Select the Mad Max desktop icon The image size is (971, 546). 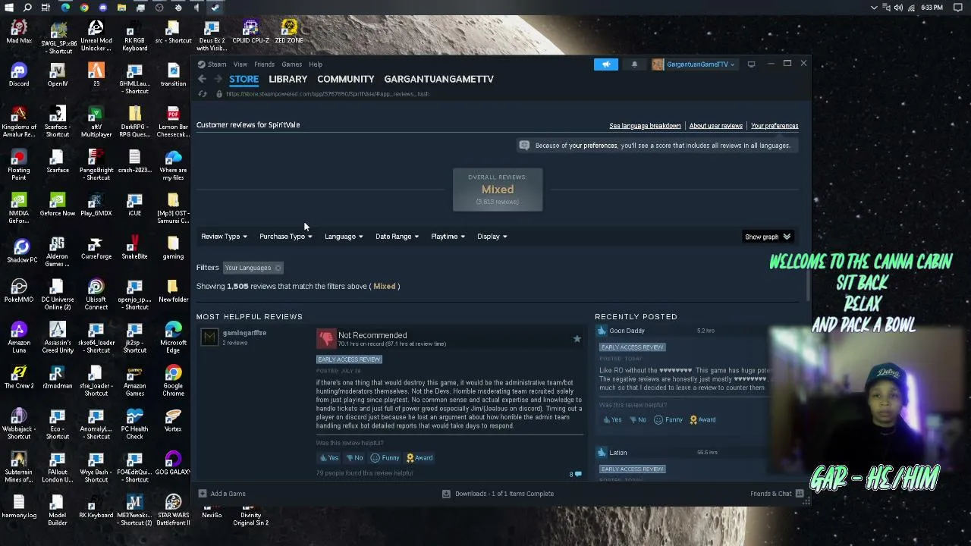pos(19,33)
